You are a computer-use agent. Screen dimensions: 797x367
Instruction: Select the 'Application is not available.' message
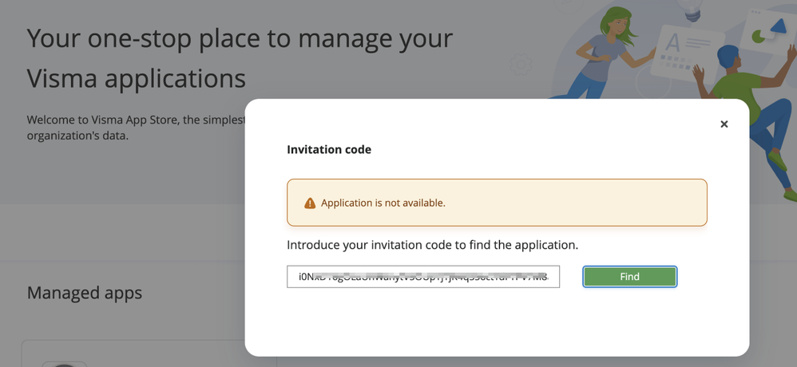pyautogui.click(x=383, y=203)
